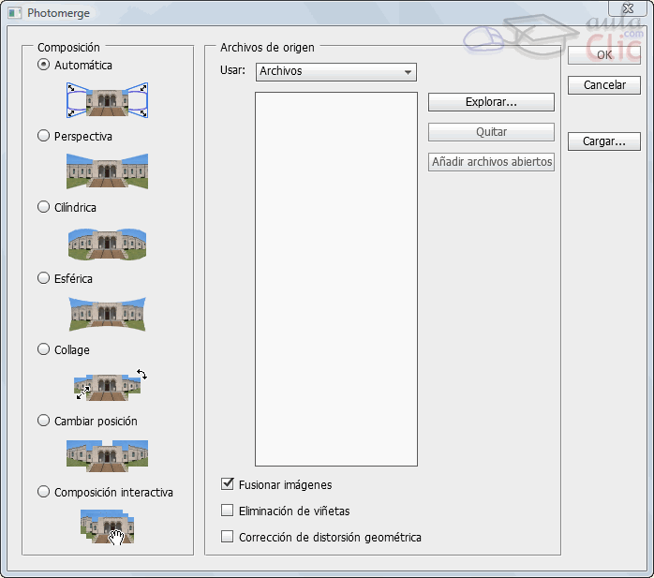654x578 pixels.
Task: Click the Cilíndrica layout preview icon
Action: pyautogui.click(x=108, y=242)
